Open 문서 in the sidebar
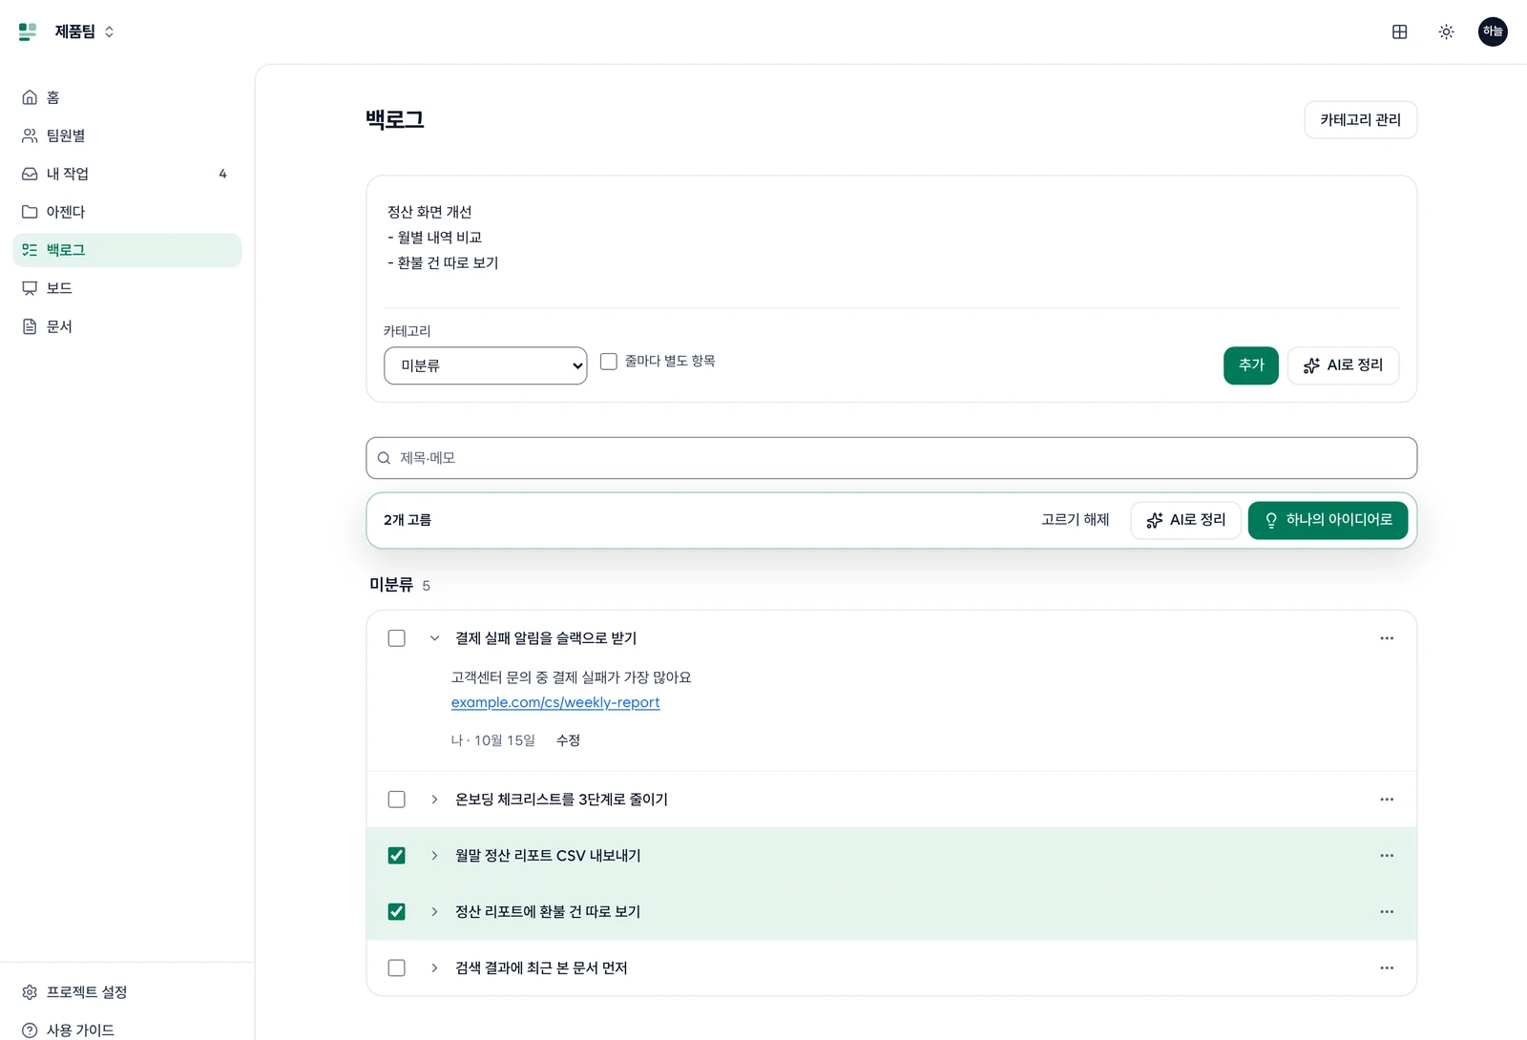 127,326
